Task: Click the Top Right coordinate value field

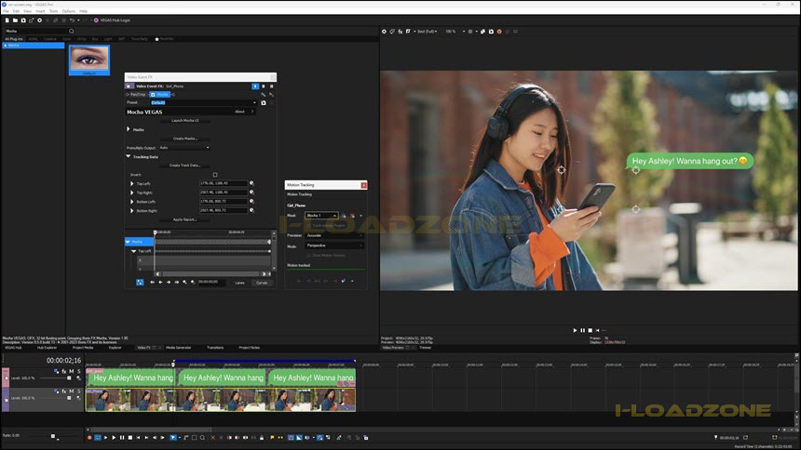Action: pyautogui.click(x=224, y=192)
